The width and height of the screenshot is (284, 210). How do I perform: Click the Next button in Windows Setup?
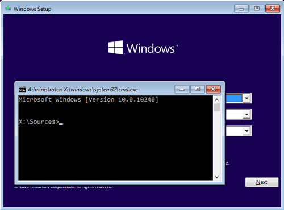click(x=262, y=182)
